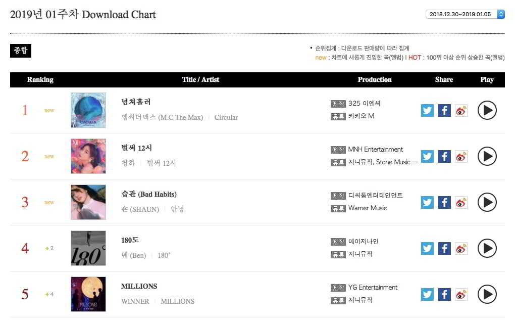Play the 180도 track by Ben

(487, 248)
